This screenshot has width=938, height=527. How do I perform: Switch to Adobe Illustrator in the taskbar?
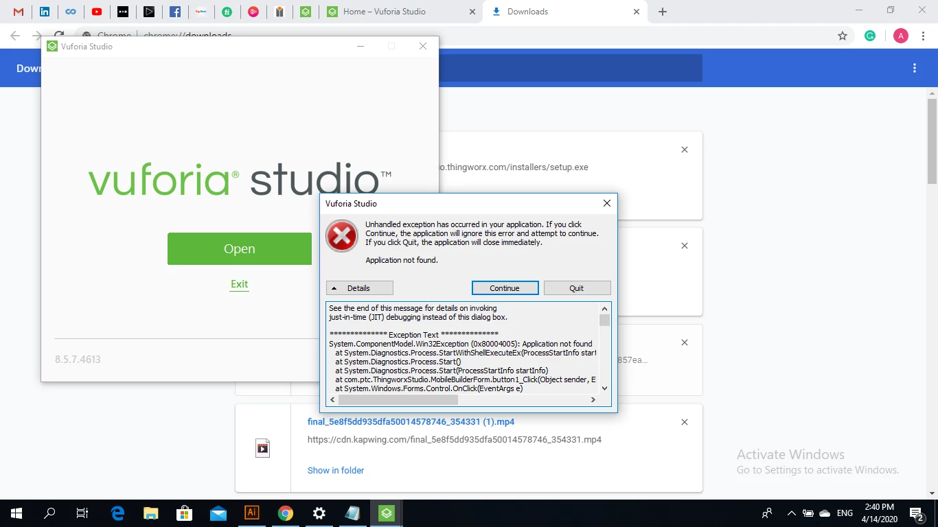[252, 513]
